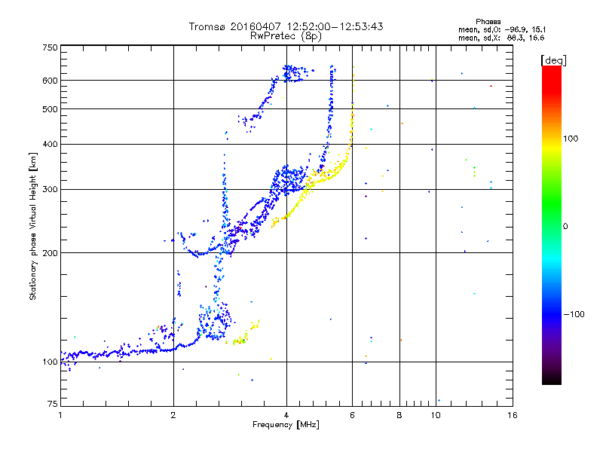Click the y-axis tick label '300'

tap(50, 190)
